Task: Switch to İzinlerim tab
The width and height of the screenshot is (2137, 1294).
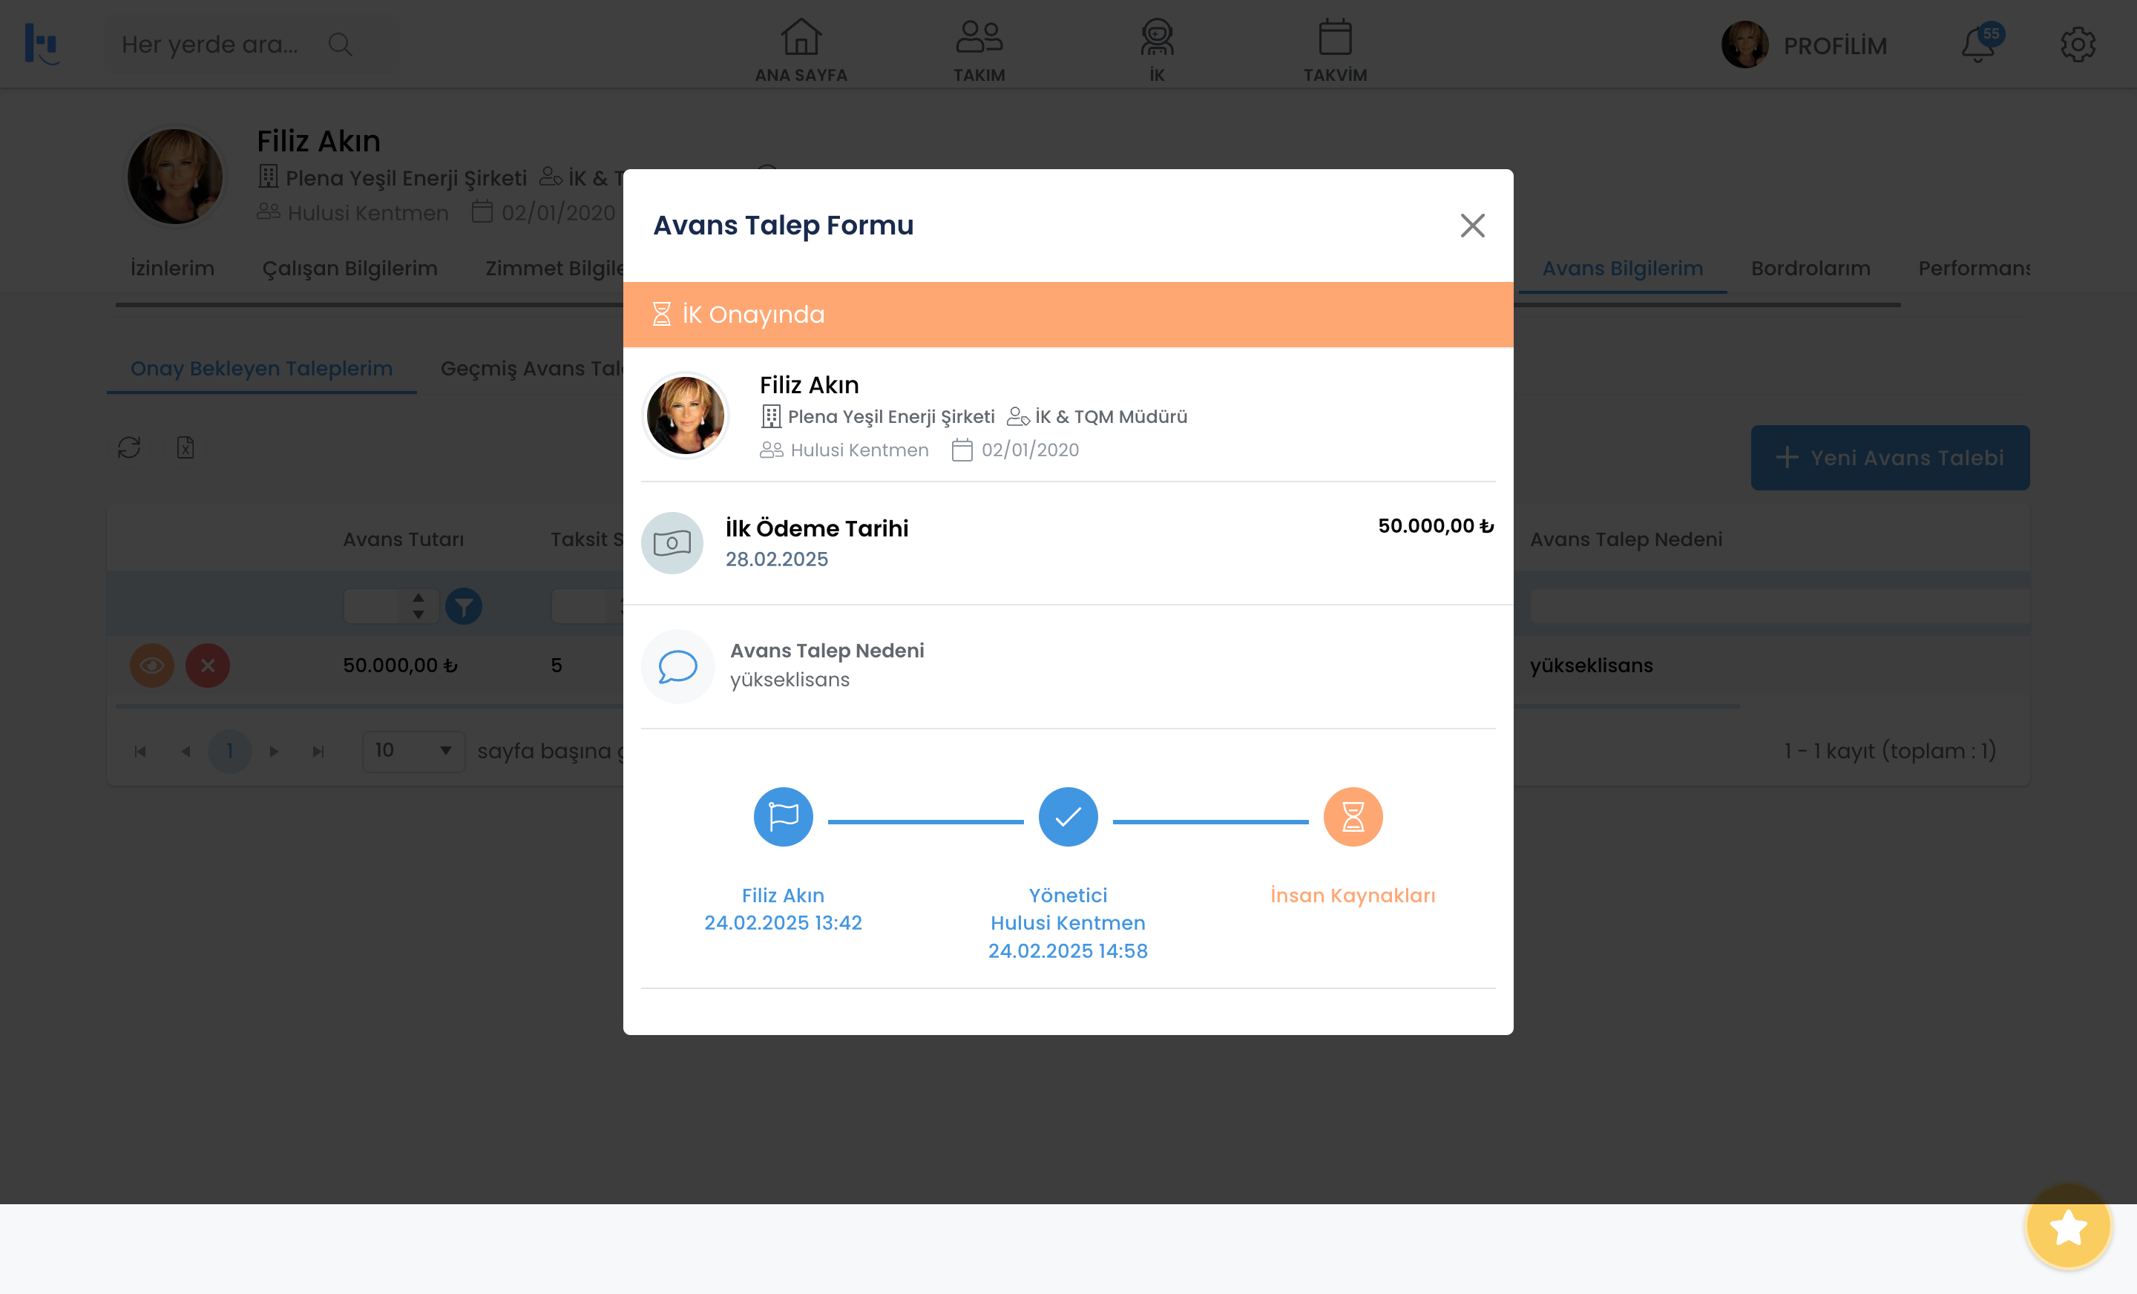Action: 171,268
